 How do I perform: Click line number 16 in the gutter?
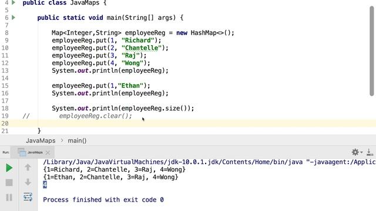click(5, 93)
